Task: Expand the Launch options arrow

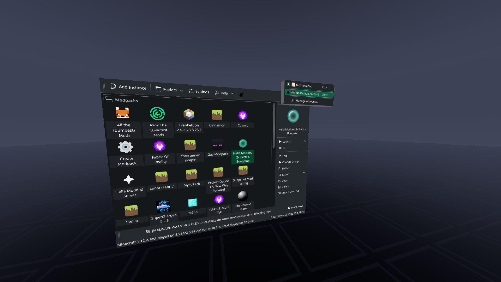Action: 305,141
